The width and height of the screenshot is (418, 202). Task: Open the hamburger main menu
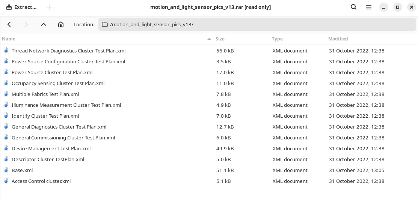369,7
